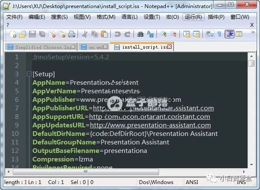The image size is (260, 190).
Task: Click the OutputBaseFilename=presentationa line
Action: 90,151
